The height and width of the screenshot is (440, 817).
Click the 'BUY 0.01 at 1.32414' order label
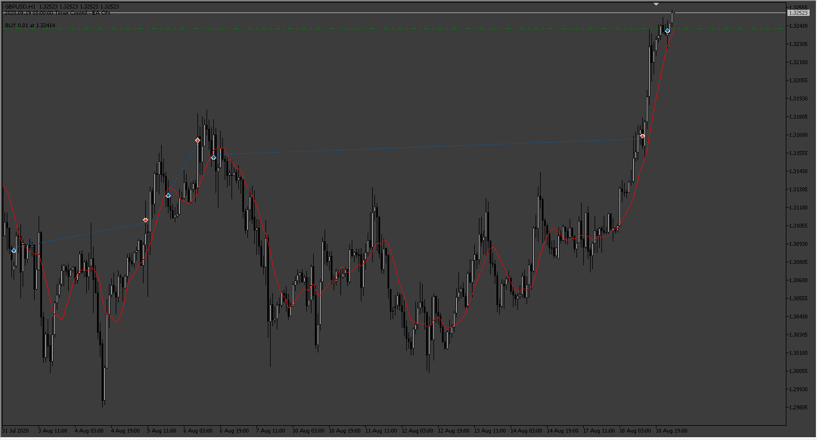pos(30,26)
